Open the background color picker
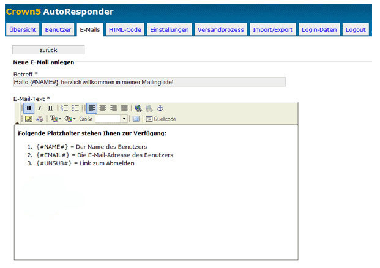The width and height of the screenshot is (380, 268). point(70,119)
